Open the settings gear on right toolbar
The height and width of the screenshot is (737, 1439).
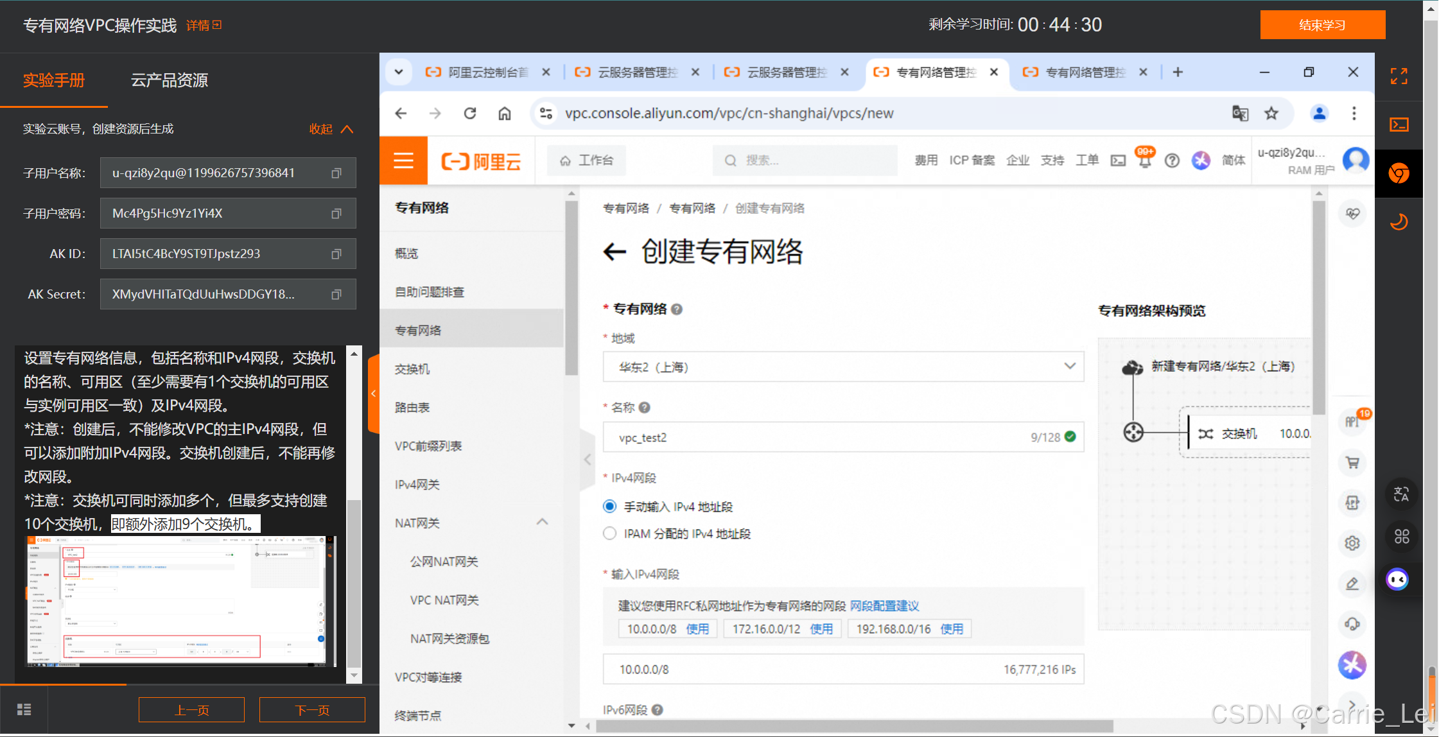pyautogui.click(x=1352, y=543)
